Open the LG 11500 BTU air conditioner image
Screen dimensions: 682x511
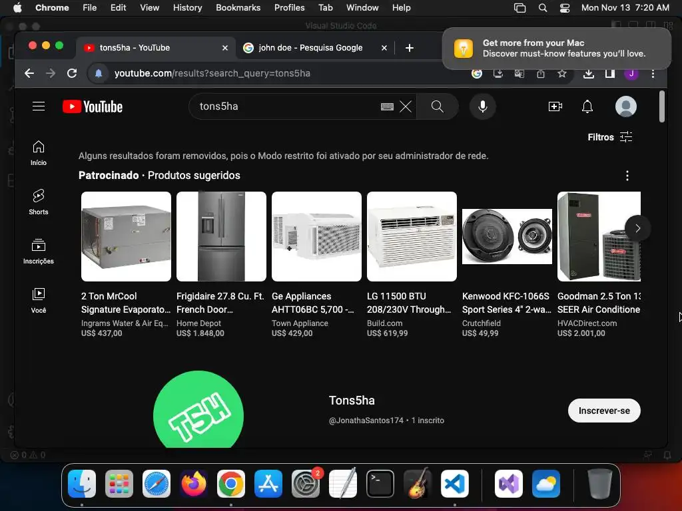412,236
